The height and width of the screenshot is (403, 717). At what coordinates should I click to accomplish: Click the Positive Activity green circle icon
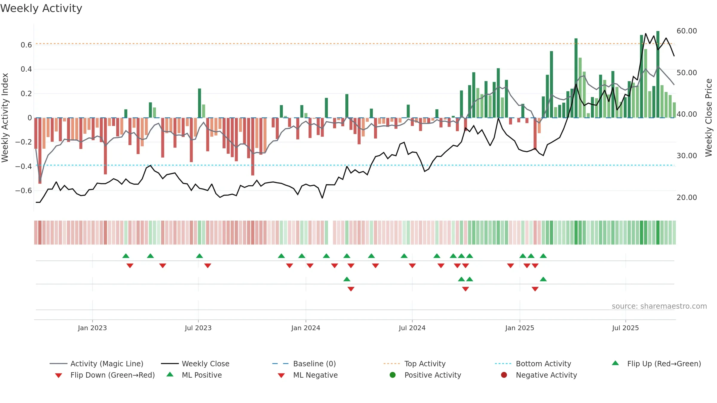[393, 375]
